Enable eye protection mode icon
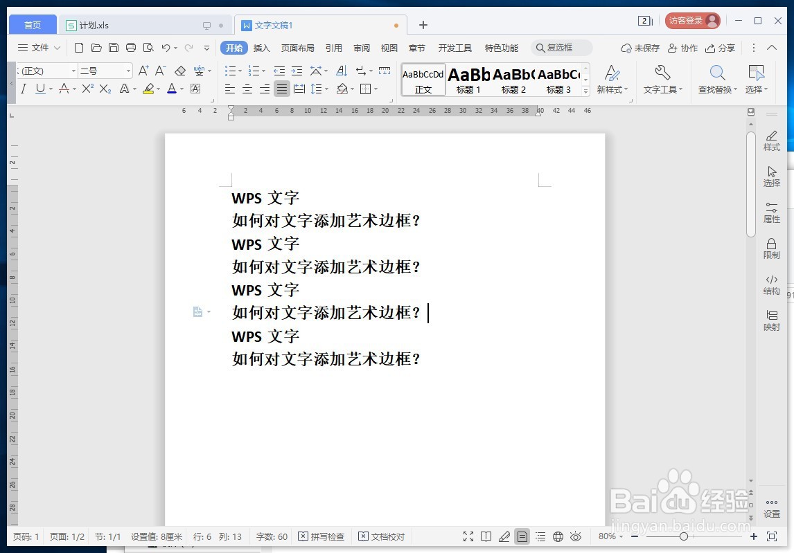Screen dimensions: 794x553 tap(576, 536)
